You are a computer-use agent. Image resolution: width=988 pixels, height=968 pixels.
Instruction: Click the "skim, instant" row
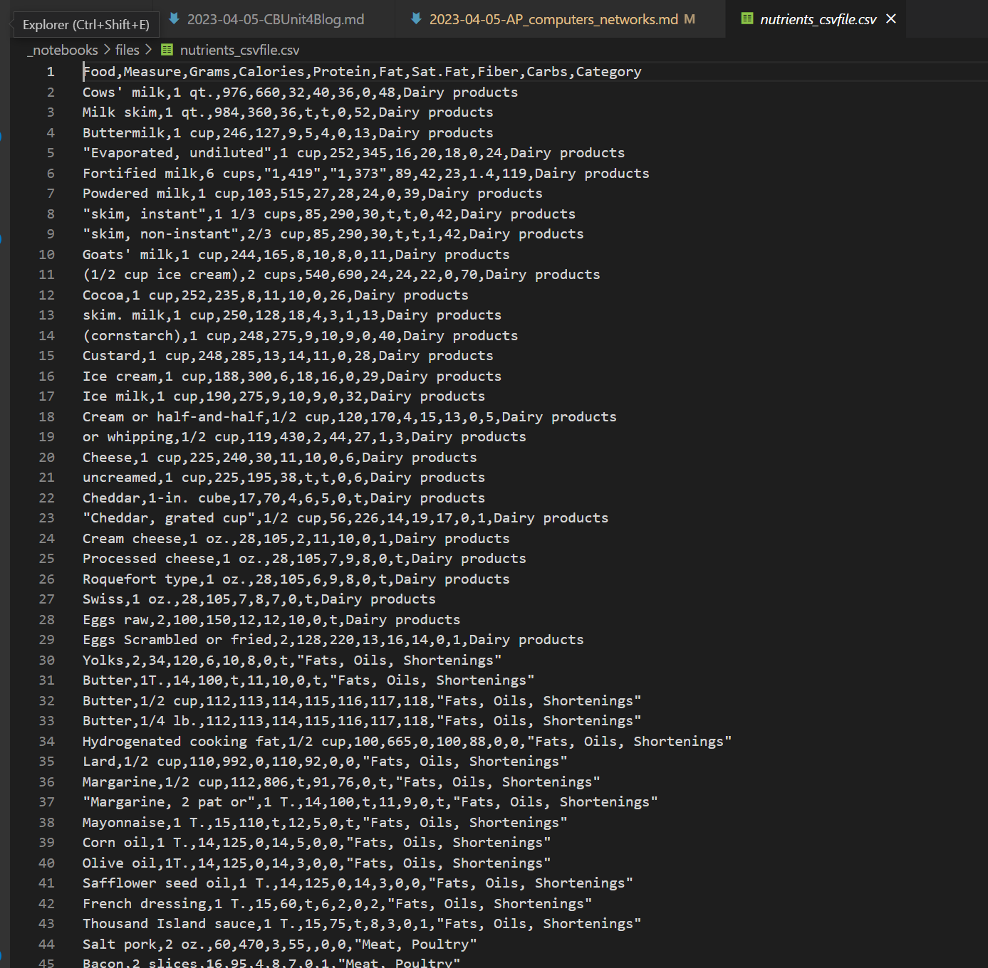coord(329,214)
